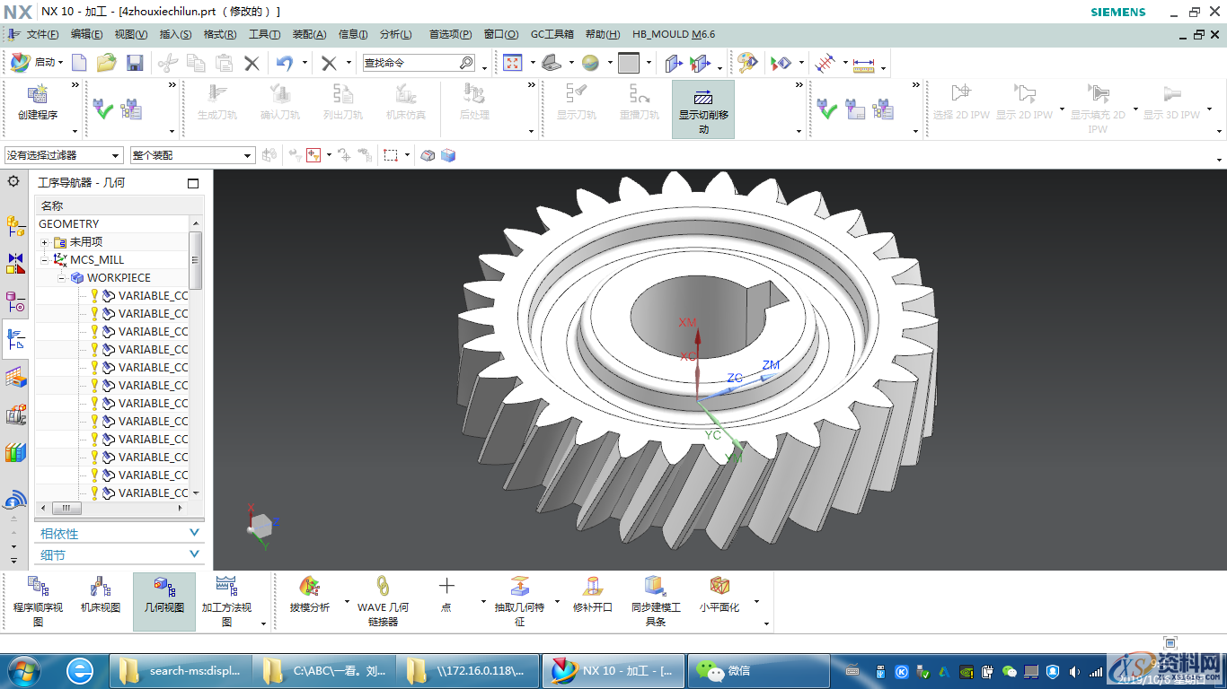
Task: Open the Tools (工具) menu
Action: 264,34
